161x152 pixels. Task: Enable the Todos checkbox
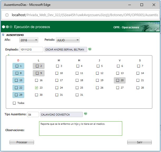pos(14,103)
